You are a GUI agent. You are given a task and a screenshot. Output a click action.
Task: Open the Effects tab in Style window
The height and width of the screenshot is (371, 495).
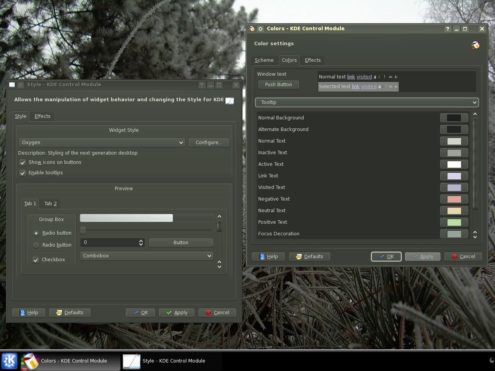[43, 116]
